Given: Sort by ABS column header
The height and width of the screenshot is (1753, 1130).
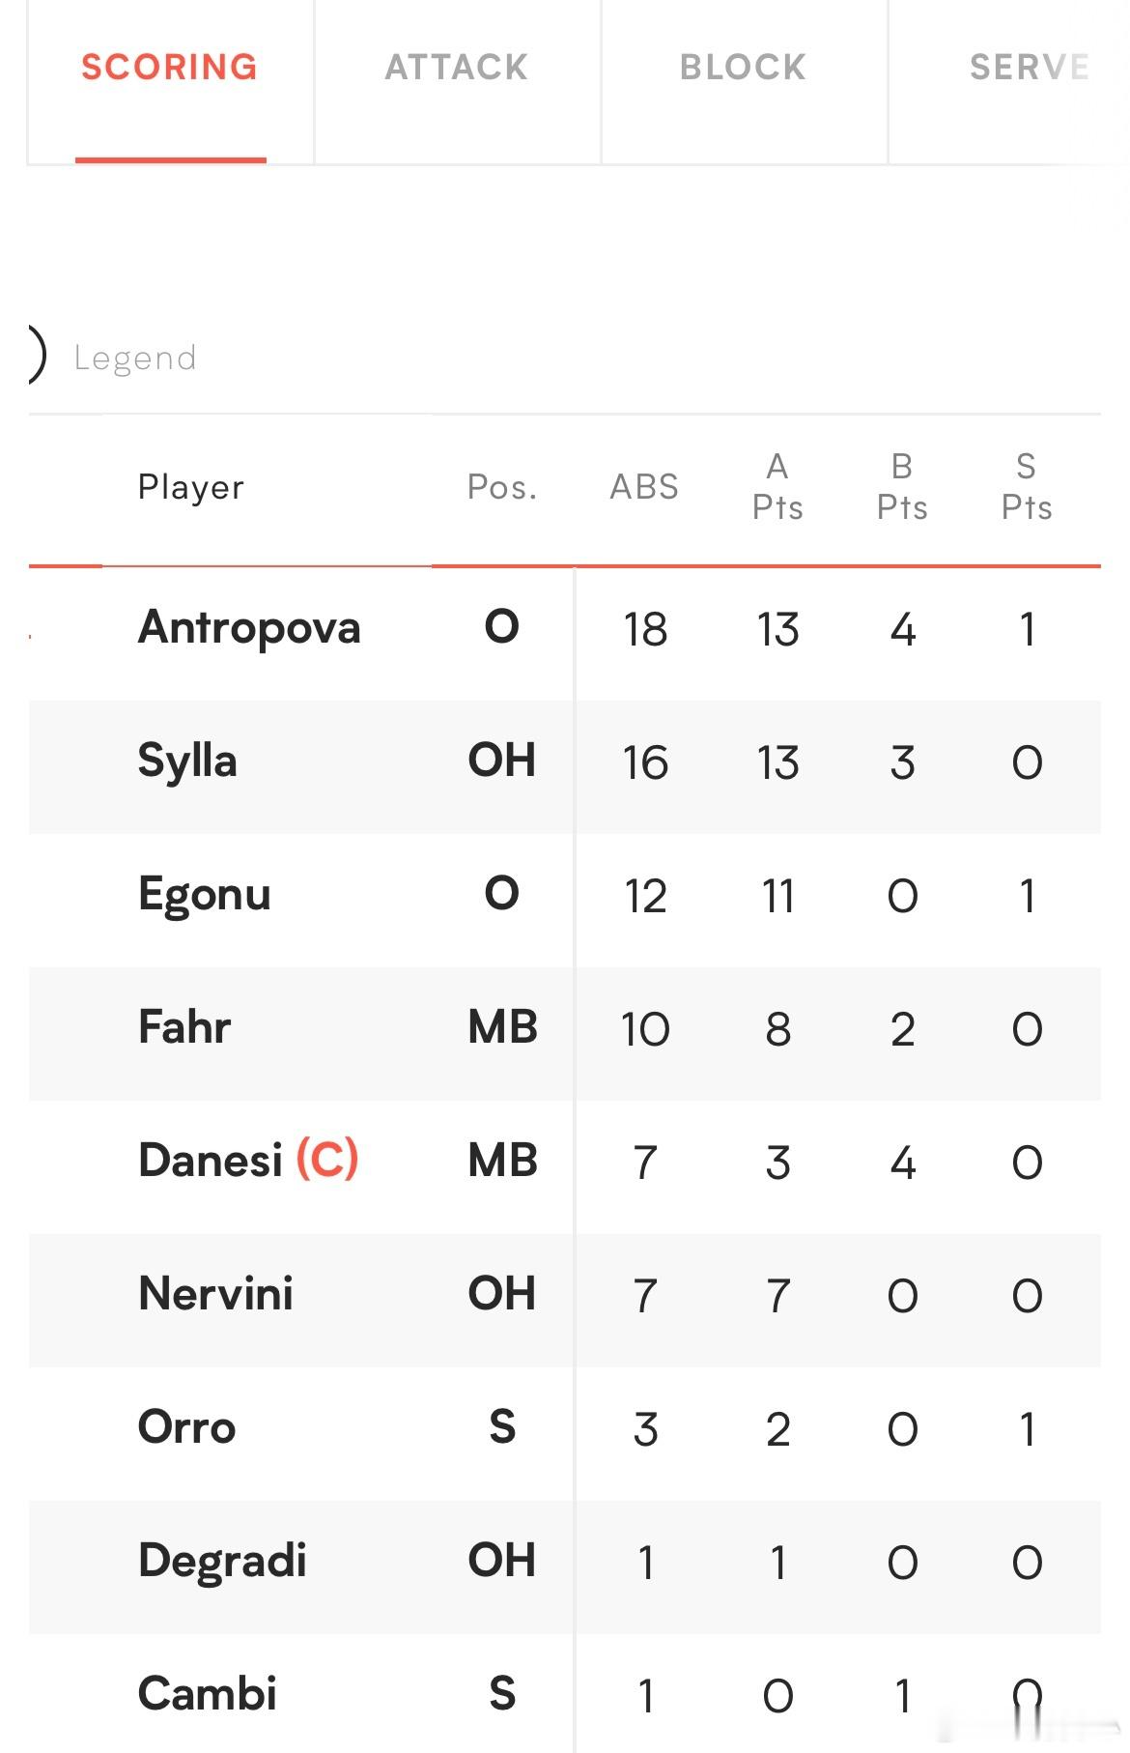Looking at the screenshot, I should pos(644,486).
